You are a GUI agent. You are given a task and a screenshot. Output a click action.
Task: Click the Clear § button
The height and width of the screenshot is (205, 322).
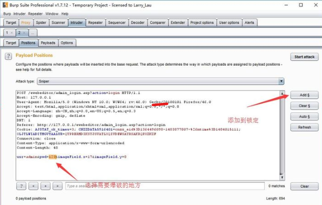click(x=304, y=106)
